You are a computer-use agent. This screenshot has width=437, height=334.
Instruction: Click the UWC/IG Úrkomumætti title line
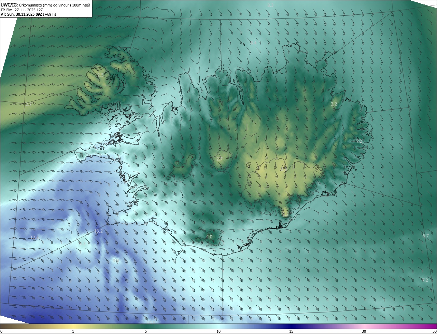tap(45, 4)
